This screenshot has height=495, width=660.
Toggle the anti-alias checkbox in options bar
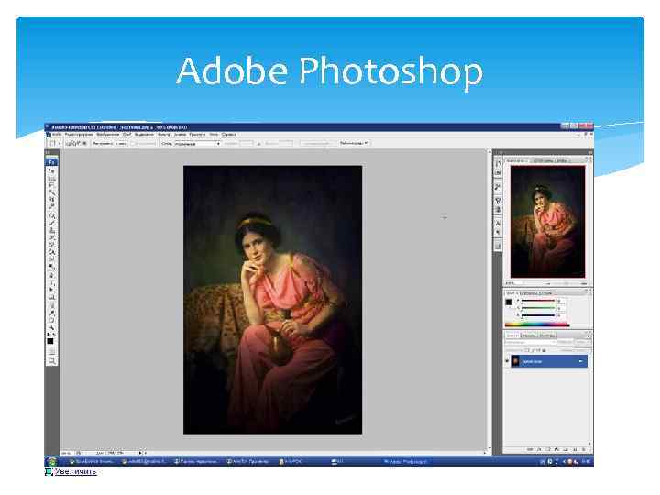[133, 144]
